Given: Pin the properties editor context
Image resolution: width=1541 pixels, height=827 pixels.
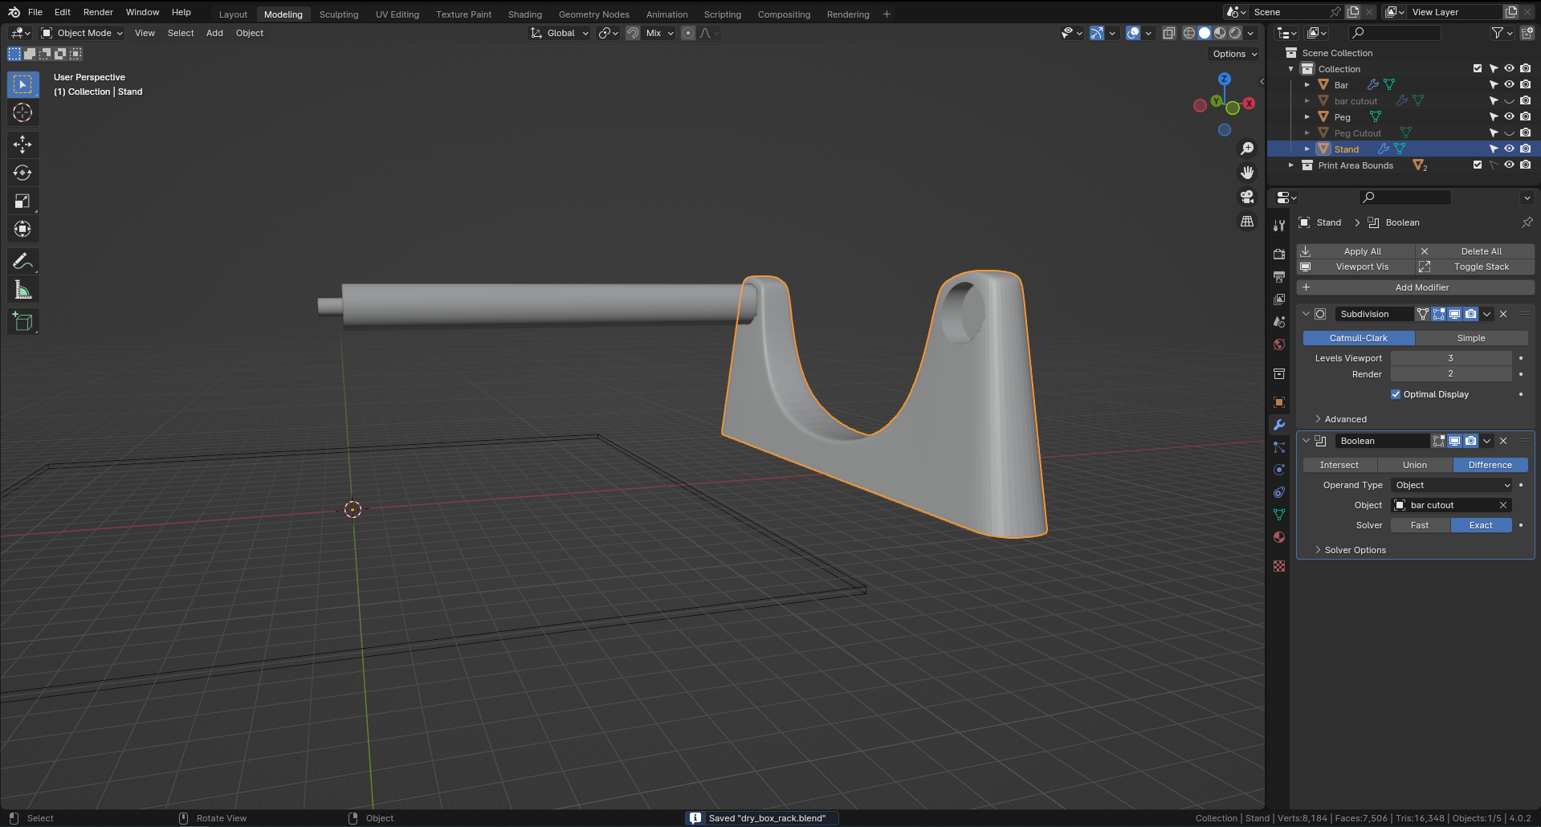Looking at the screenshot, I should (1527, 222).
